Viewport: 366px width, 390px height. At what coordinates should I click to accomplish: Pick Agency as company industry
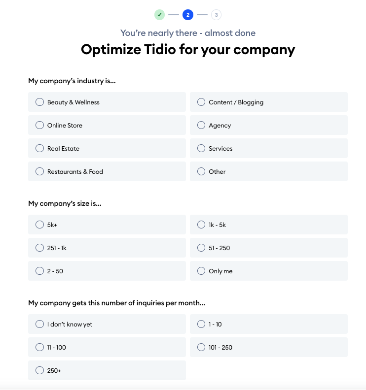[x=201, y=126]
